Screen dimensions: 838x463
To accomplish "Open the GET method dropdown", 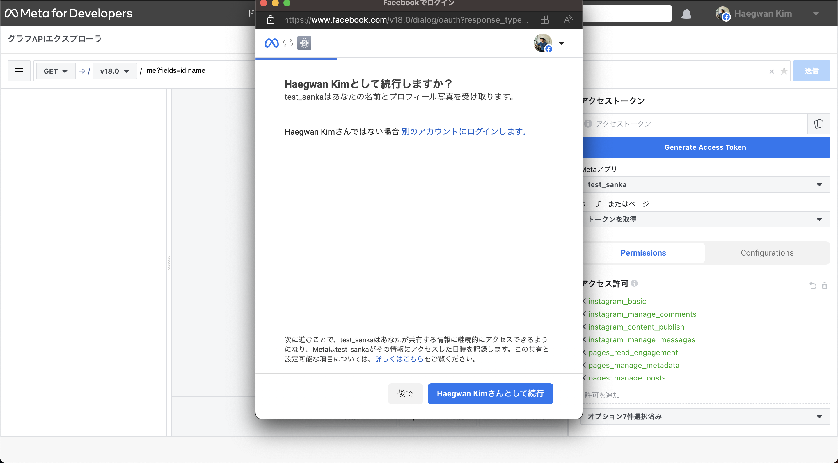I will pos(56,71).
